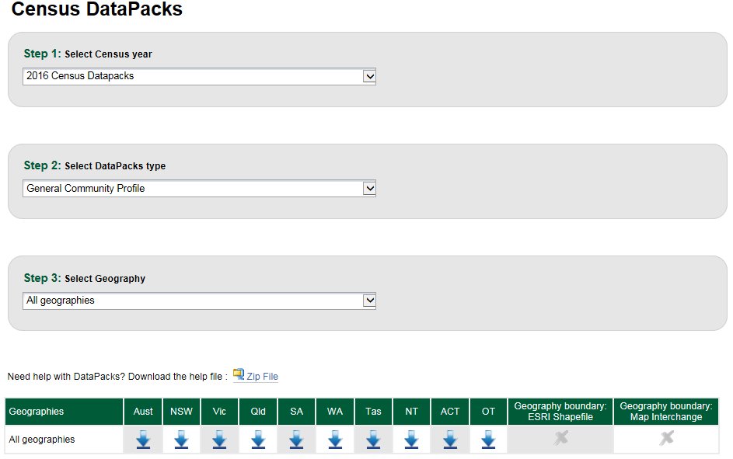This screenshot has height=459, width=733.
Task: Open the Census year dropdown
Action: [199, 76]
